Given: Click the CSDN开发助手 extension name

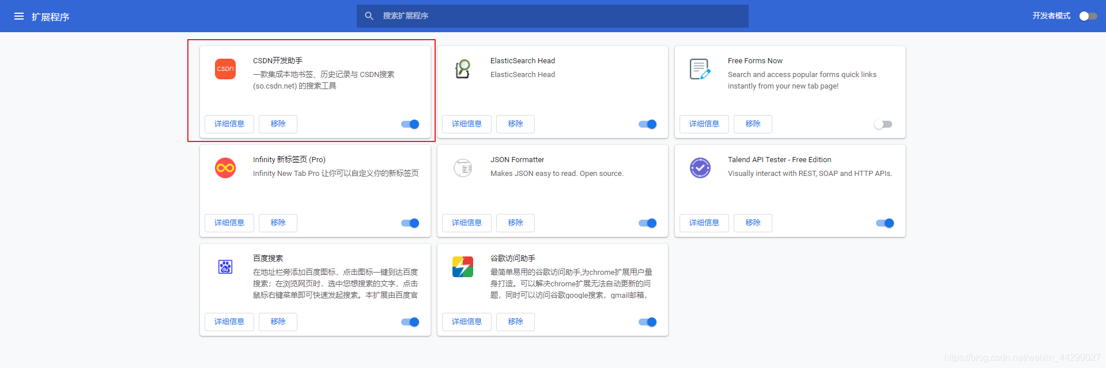Looking at the screenshot, I should click(278, 61).
